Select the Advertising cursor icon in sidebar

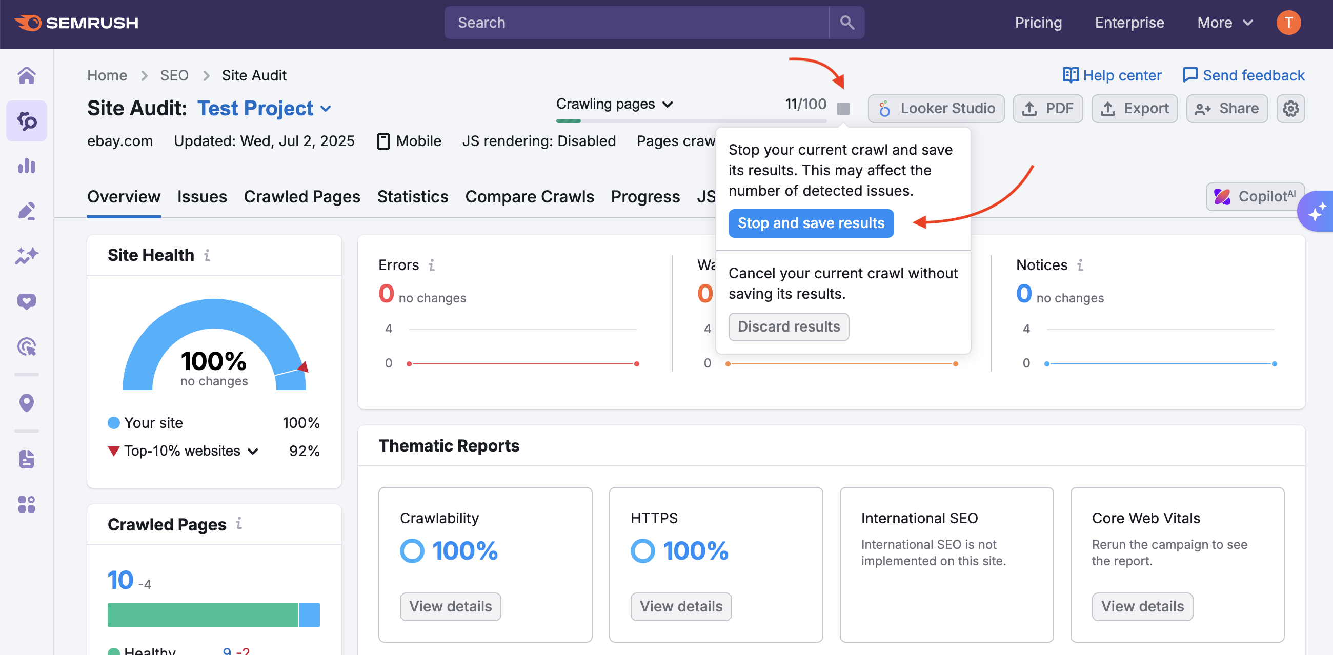27,346
